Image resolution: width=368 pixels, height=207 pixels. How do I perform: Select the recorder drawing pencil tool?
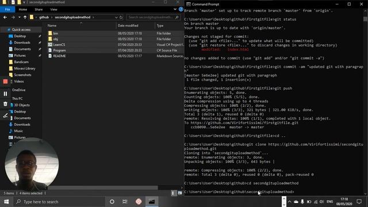tap(5, 116)
